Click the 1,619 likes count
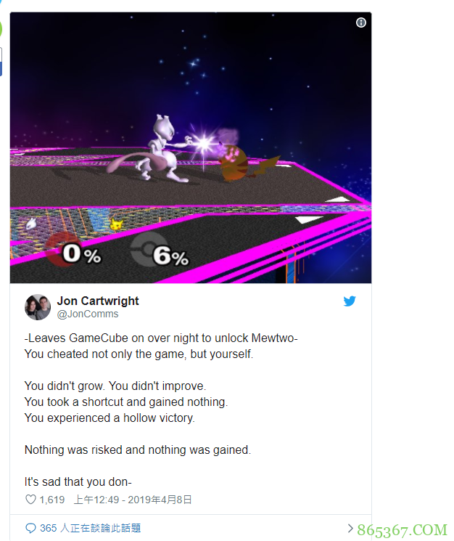 coord(52,500)
